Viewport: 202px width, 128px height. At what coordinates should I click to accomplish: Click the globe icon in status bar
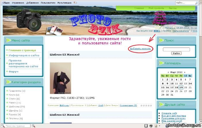[x=151, y=126]
